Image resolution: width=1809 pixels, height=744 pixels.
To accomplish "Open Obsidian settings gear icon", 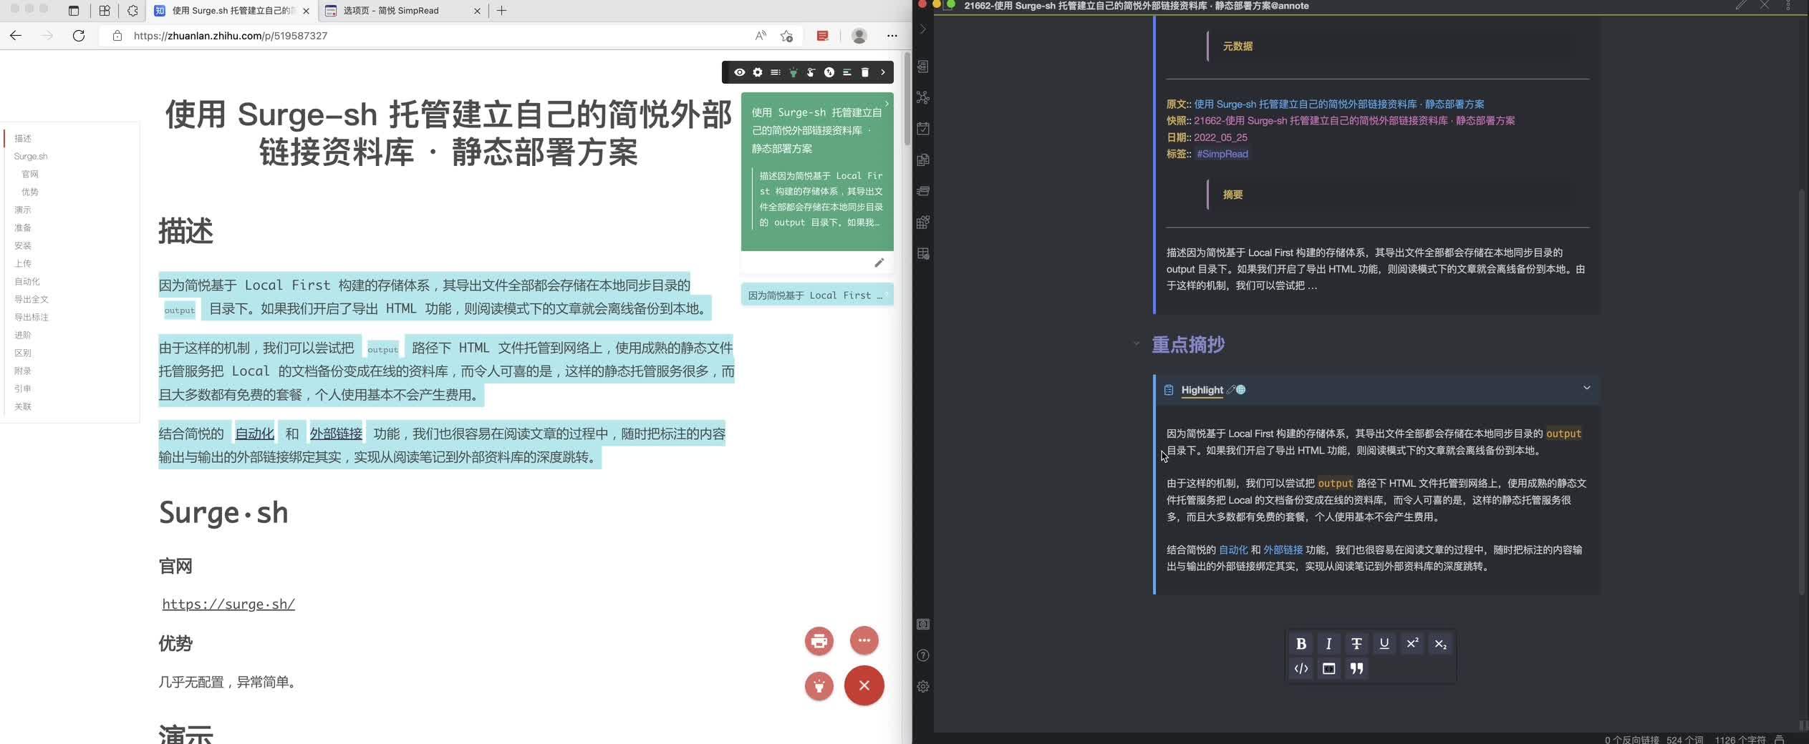I will pos(923,687).
